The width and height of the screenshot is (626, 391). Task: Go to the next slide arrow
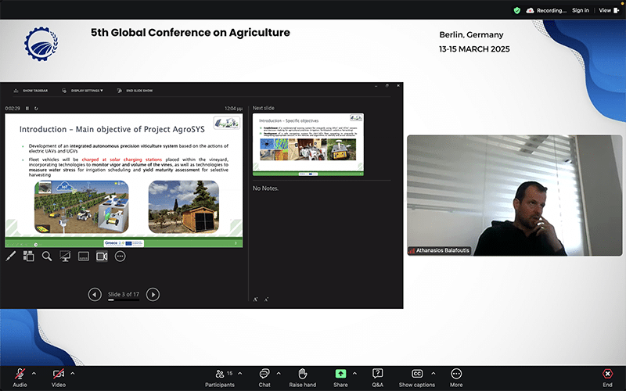point(153,295)
